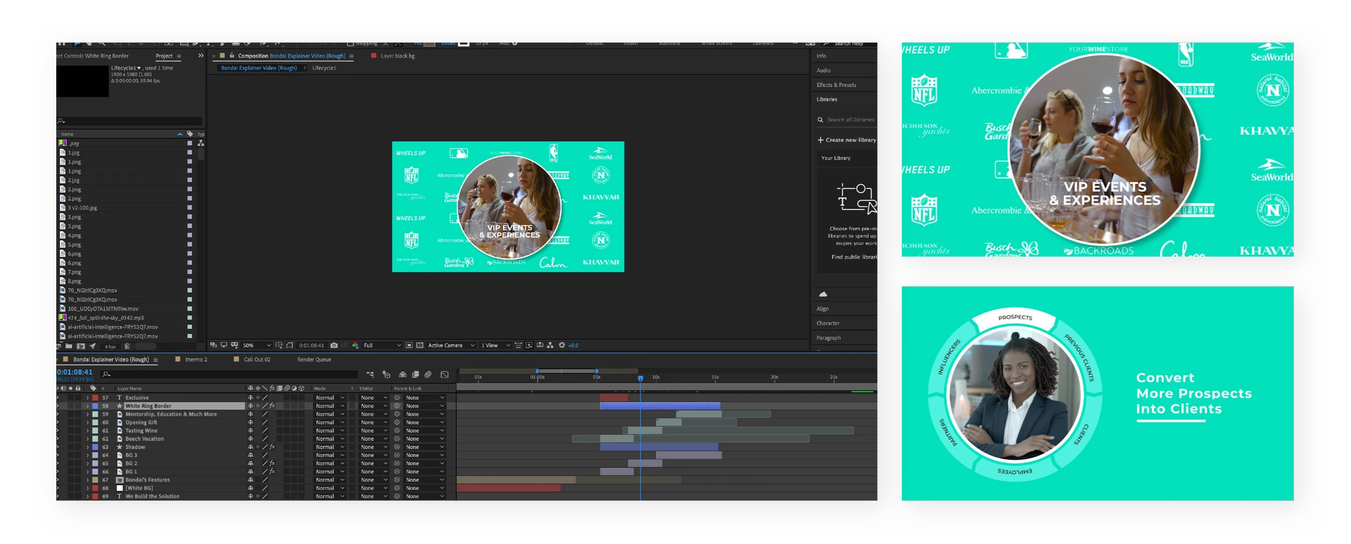The height and width of the screenshot is (544, 1351).
Task: Enable hide shy layers timeline switch
Action: [403, 374]
